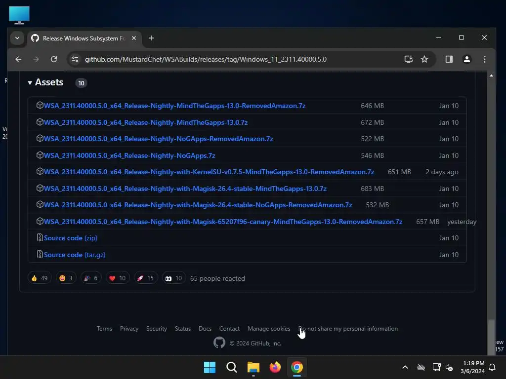Select the Release Windows Subsystem tab
Viewport: 506px width, 379px height.
pos(84,38)
